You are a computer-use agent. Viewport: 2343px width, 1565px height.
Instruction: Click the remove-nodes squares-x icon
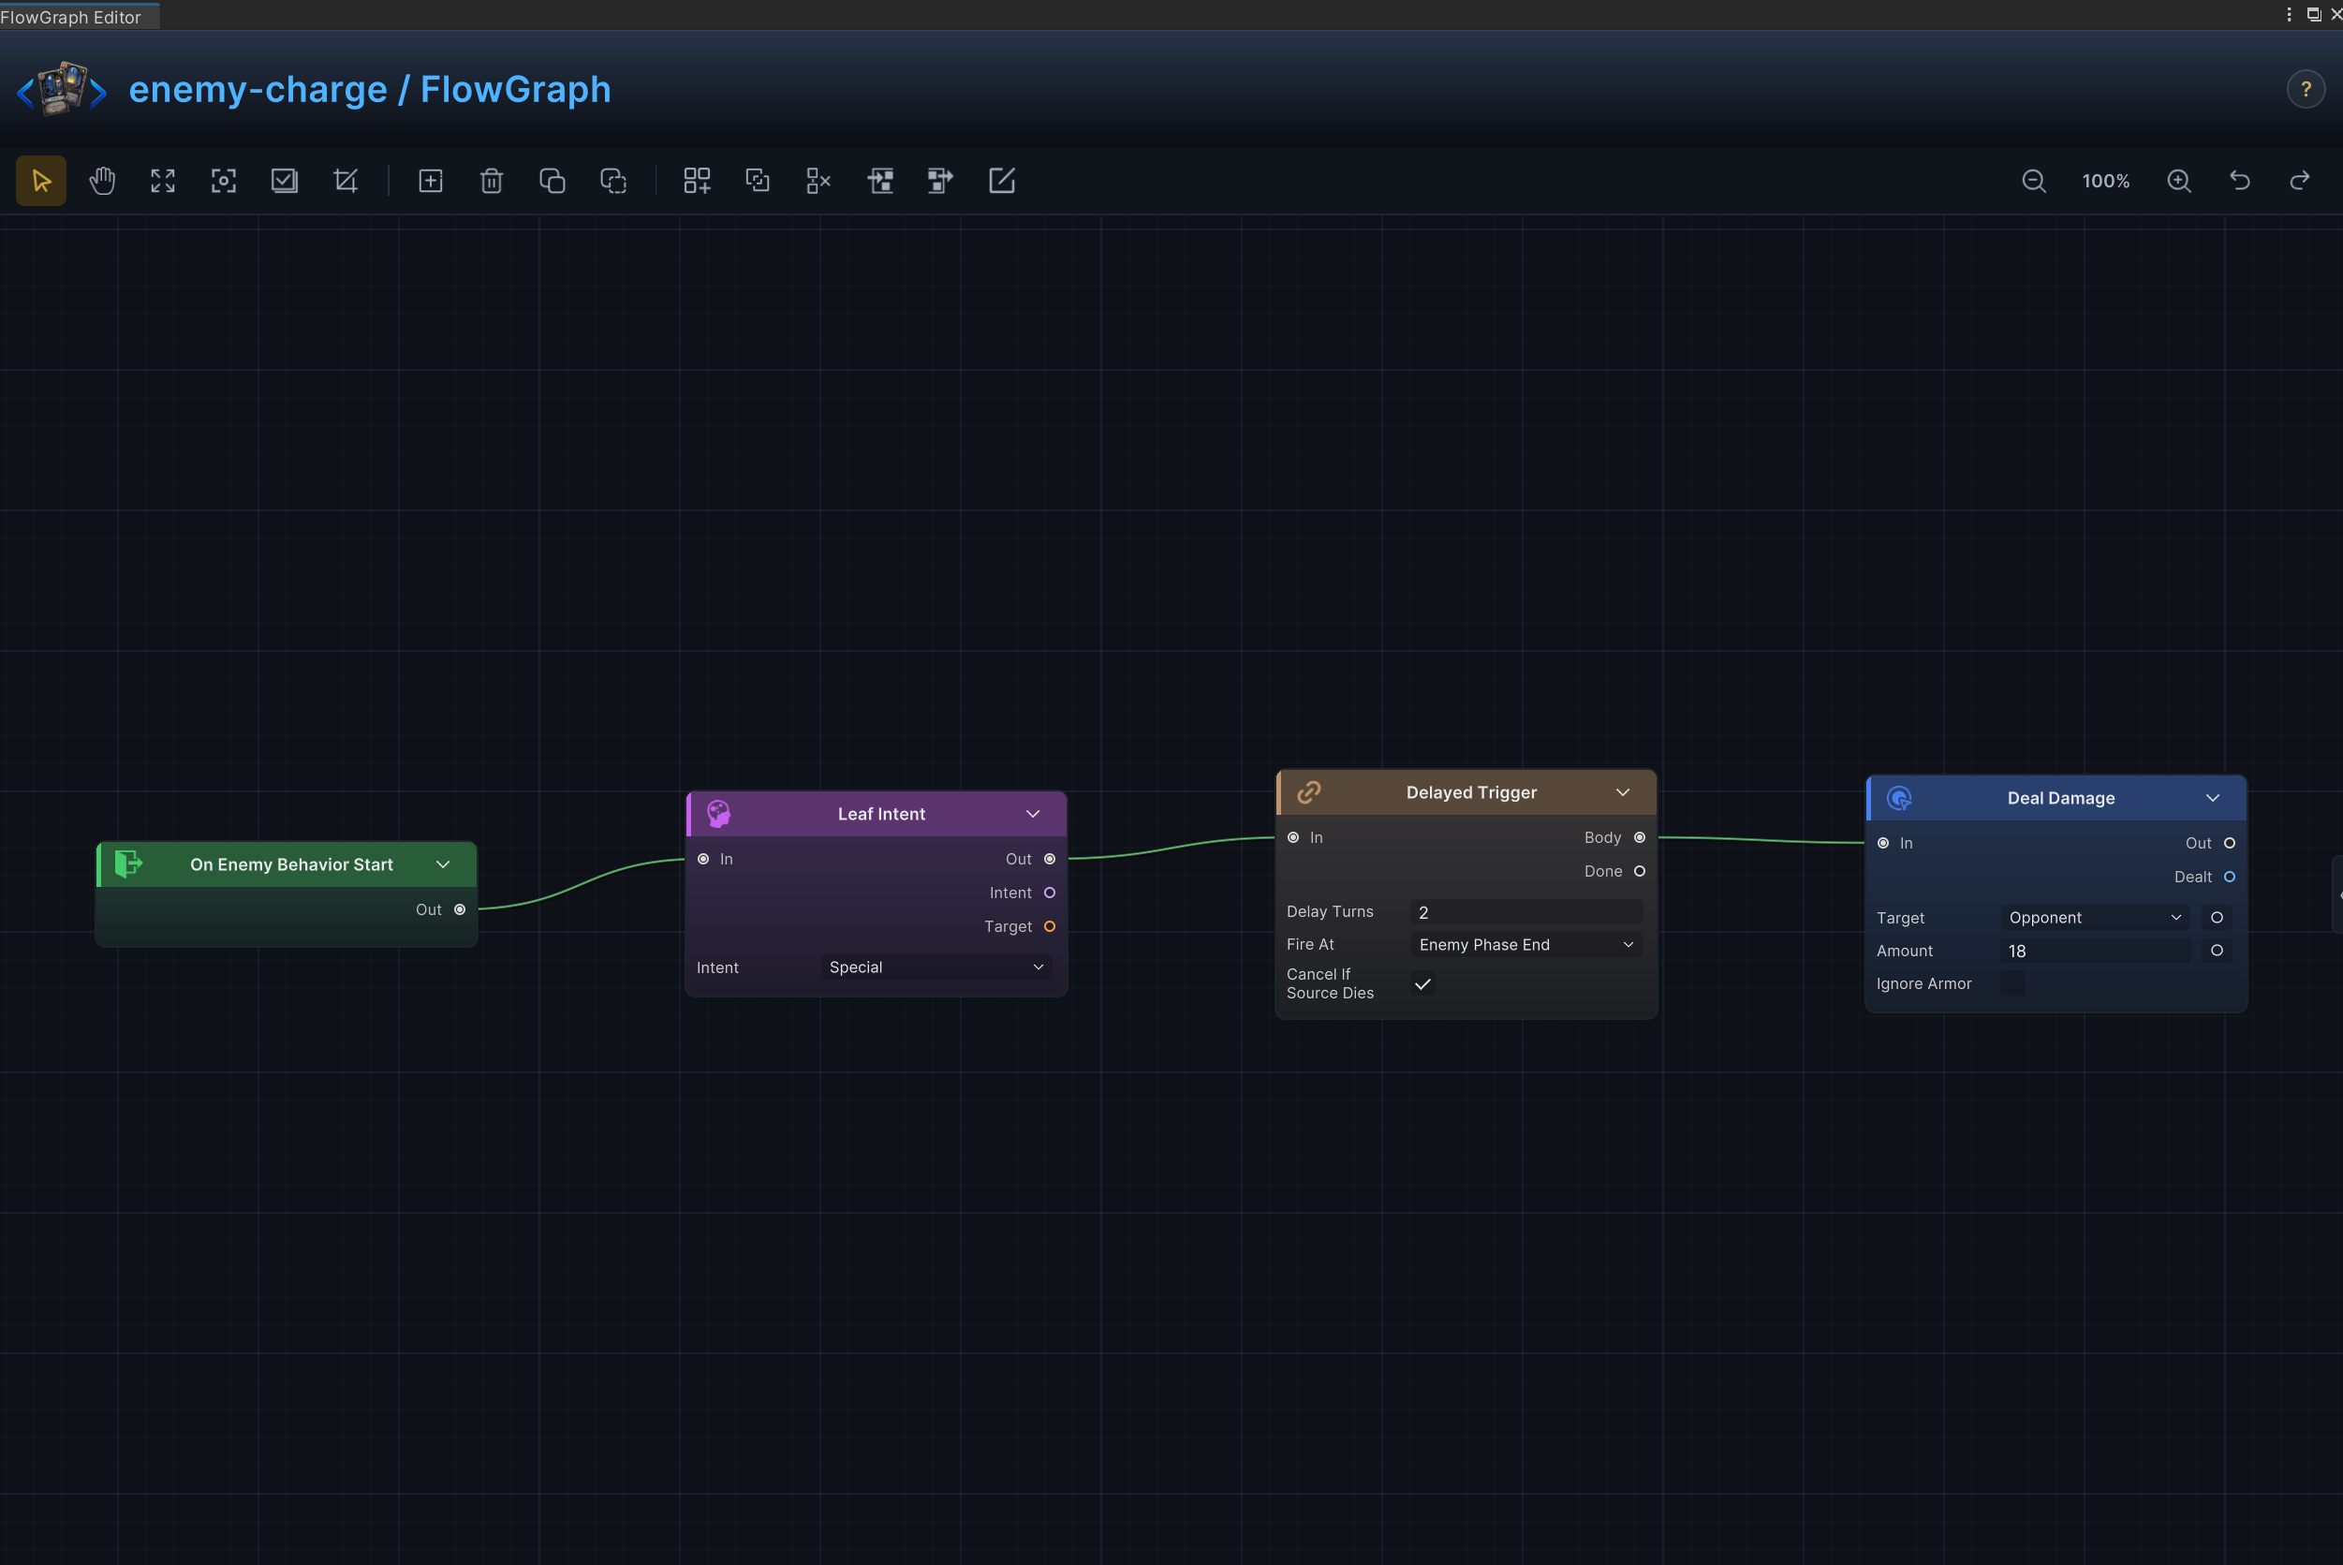pyautogui.click(x=818, y=181)
